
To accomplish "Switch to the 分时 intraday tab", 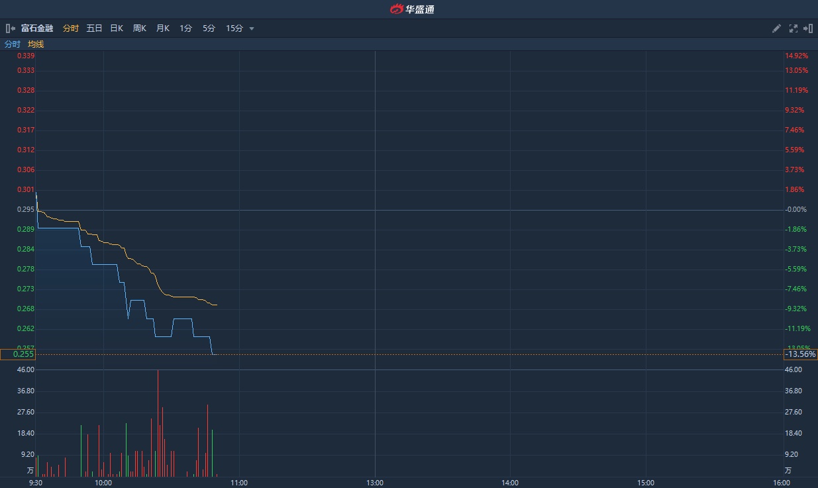I will click(x=71, y=28).
